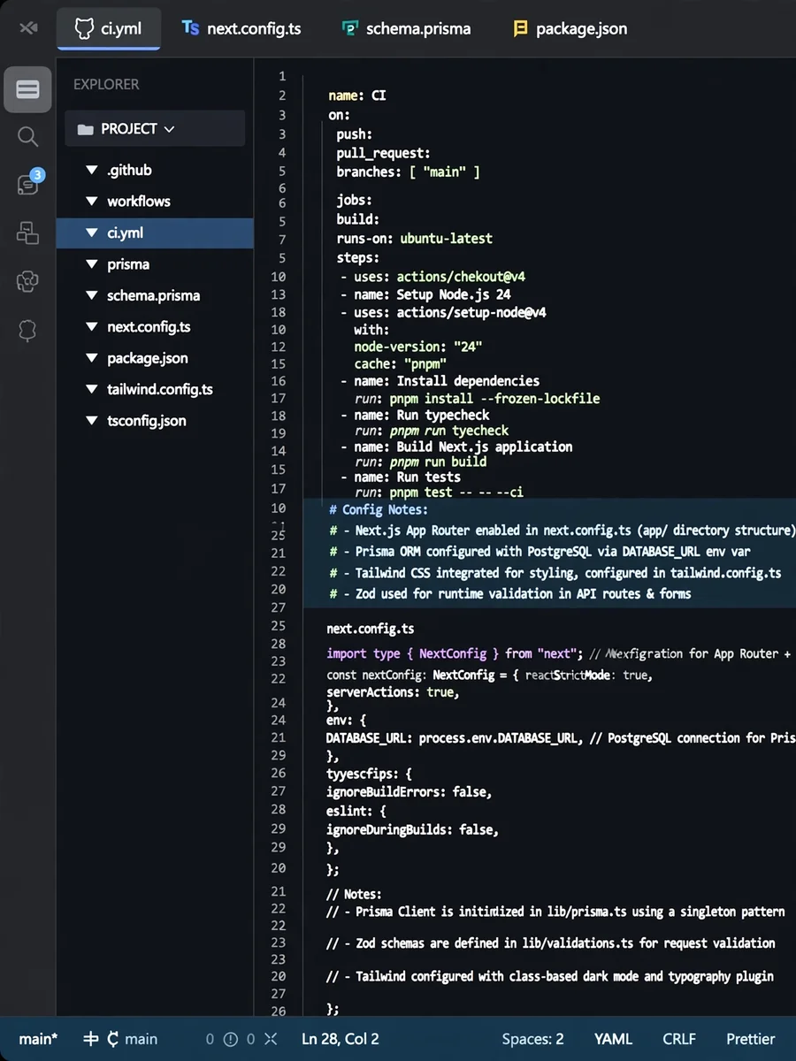
Task: Click the folder icon beside PROJECT
Action: (85, 129)
